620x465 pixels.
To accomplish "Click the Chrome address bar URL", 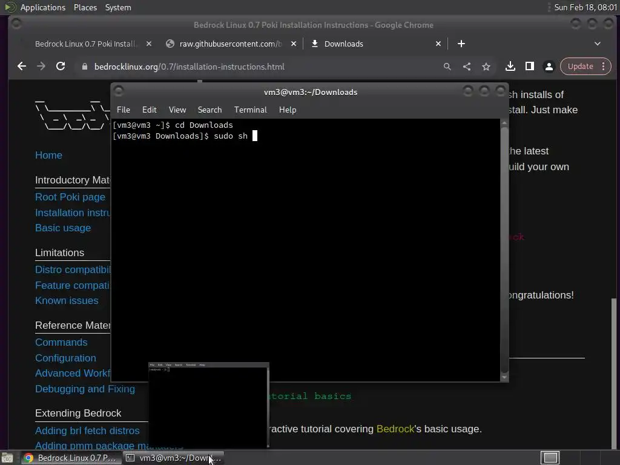I will tap(189, 67).
